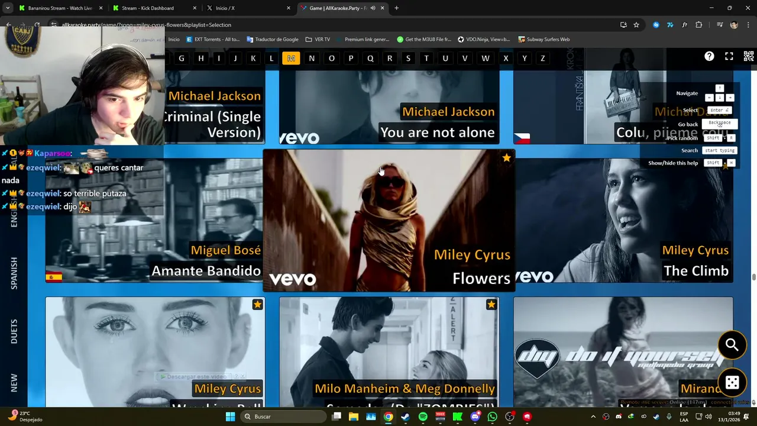The width and height of the screenshot is (757, 426).
Task: Click the Enter key hint button
Action: (x=719, y=110)
